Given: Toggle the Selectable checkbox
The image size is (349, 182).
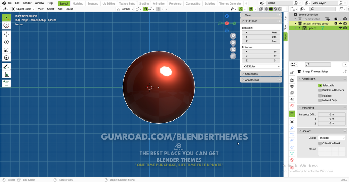Looking at the screenshot, I should click(320, 85).
